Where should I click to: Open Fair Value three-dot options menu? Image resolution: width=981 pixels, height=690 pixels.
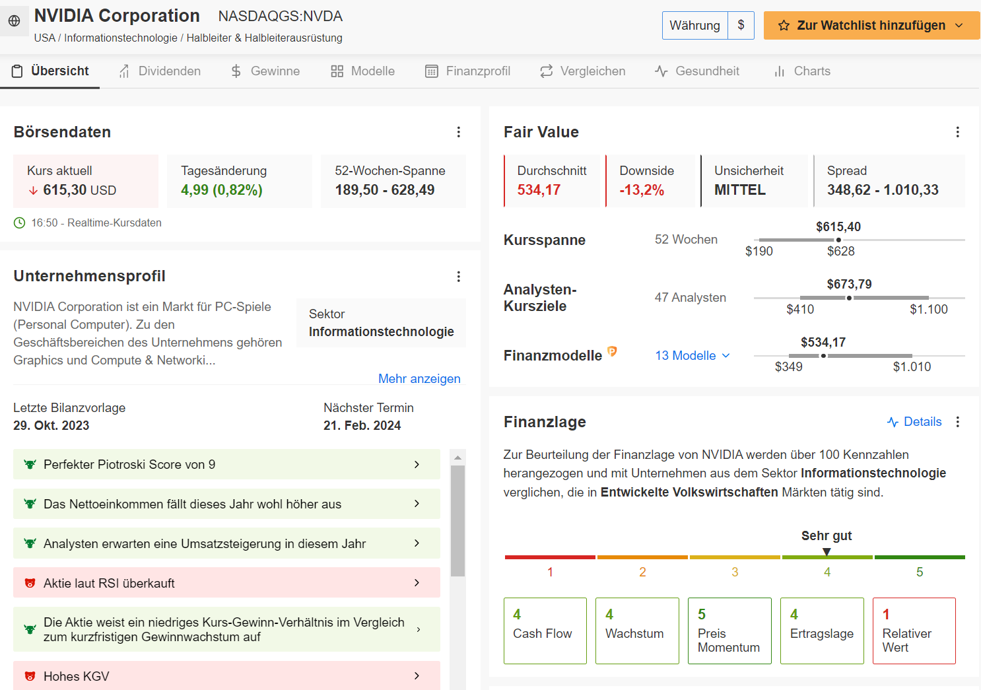coord(958,132)
